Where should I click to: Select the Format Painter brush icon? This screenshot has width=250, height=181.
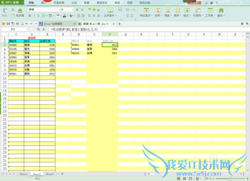click(20, 10)
